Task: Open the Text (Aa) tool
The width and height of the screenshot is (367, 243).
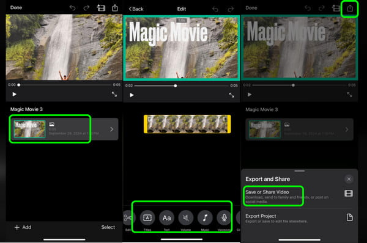Action: click(x=166, y=218)
